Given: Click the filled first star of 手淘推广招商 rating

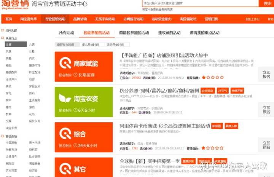Looking at the screenshot, I should click(x=204, y=77).
